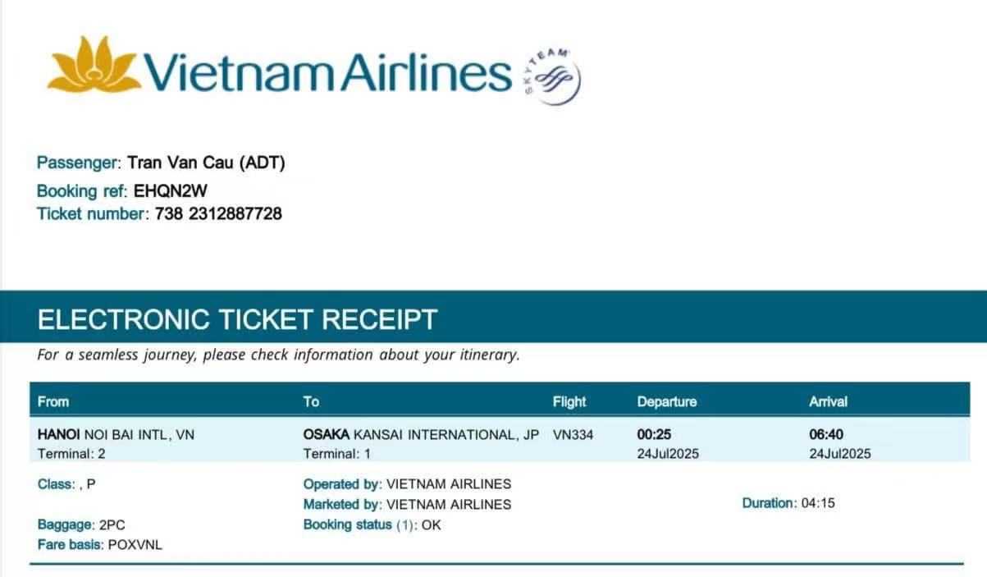Screen dimensions: 987x577
Task: Click ticket number 738 2312887728
Action: pos(218,214)
